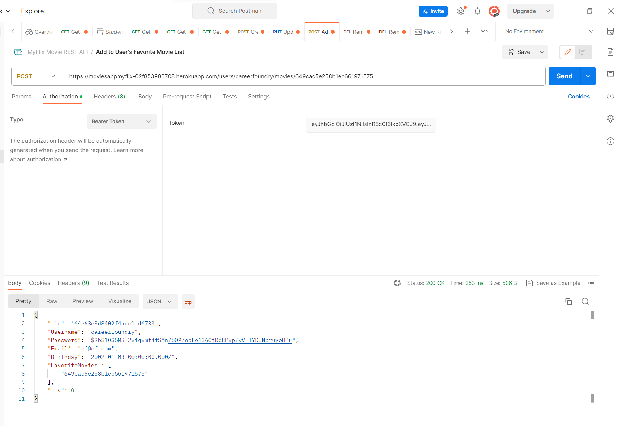Click the network globe icon beside Status
The image size is (621, 426).
point(398,283)
